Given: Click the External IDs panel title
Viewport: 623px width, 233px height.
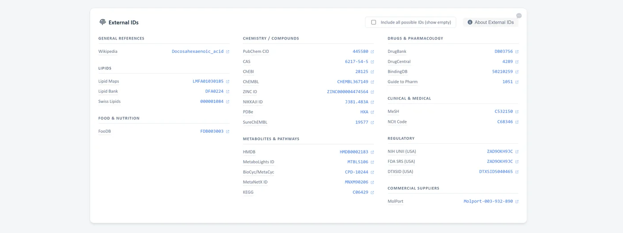Looking at the screenshot, I should [x=124, y=22].
